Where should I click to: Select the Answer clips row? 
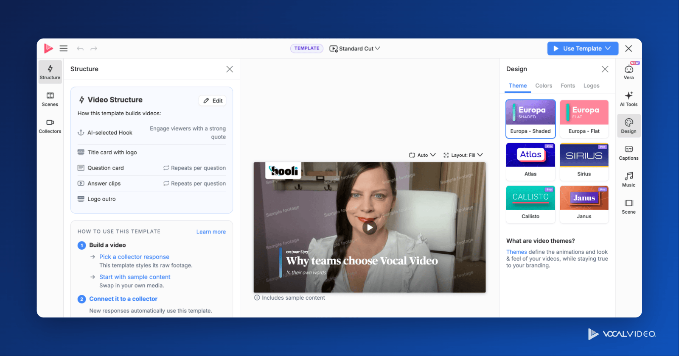152,184
